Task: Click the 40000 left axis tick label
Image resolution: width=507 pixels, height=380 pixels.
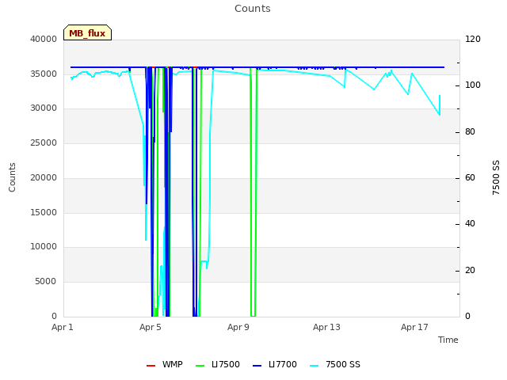Action: (x=44, y=39)
